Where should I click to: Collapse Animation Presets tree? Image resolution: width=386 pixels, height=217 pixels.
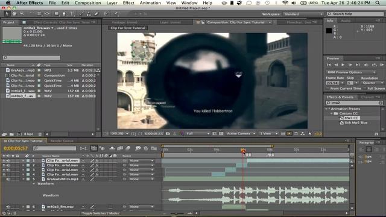(x=327, y=108)
